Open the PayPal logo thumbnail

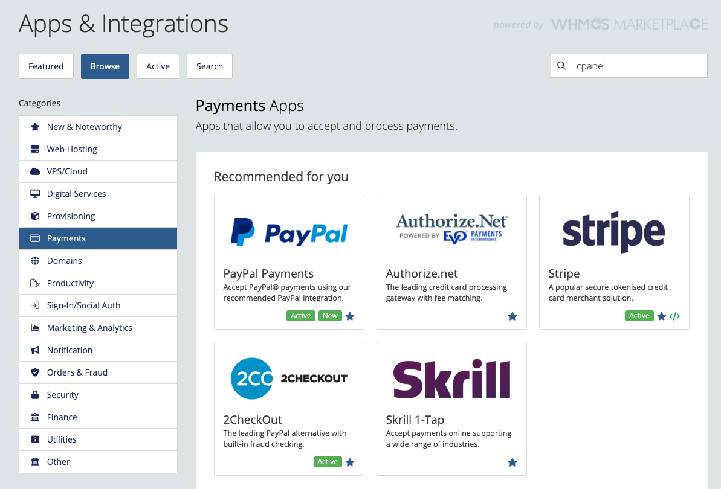(x=289, y=232)
